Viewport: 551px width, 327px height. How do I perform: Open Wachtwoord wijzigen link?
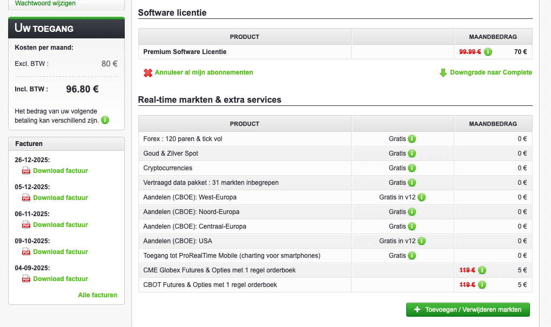(x=45, y=3)
